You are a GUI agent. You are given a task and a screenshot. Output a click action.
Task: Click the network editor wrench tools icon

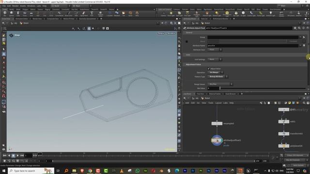(x=261, y=103)
